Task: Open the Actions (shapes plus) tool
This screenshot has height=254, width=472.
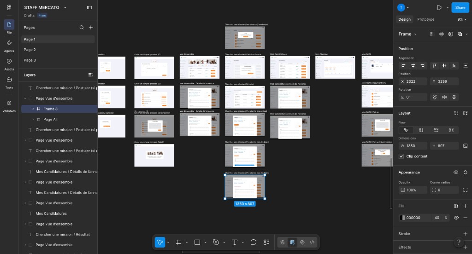Action: coord(266,242)
